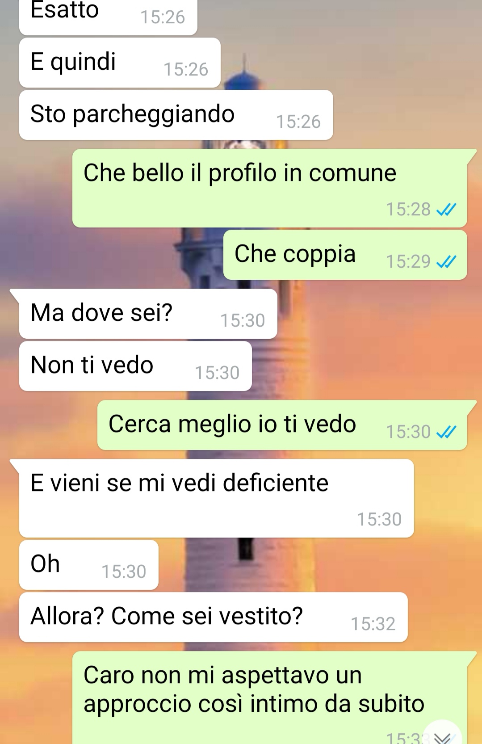This screenshot has height=744, width=482.
Task: Select the 'Sto parcheggiando' message
Action: [176, 115]
